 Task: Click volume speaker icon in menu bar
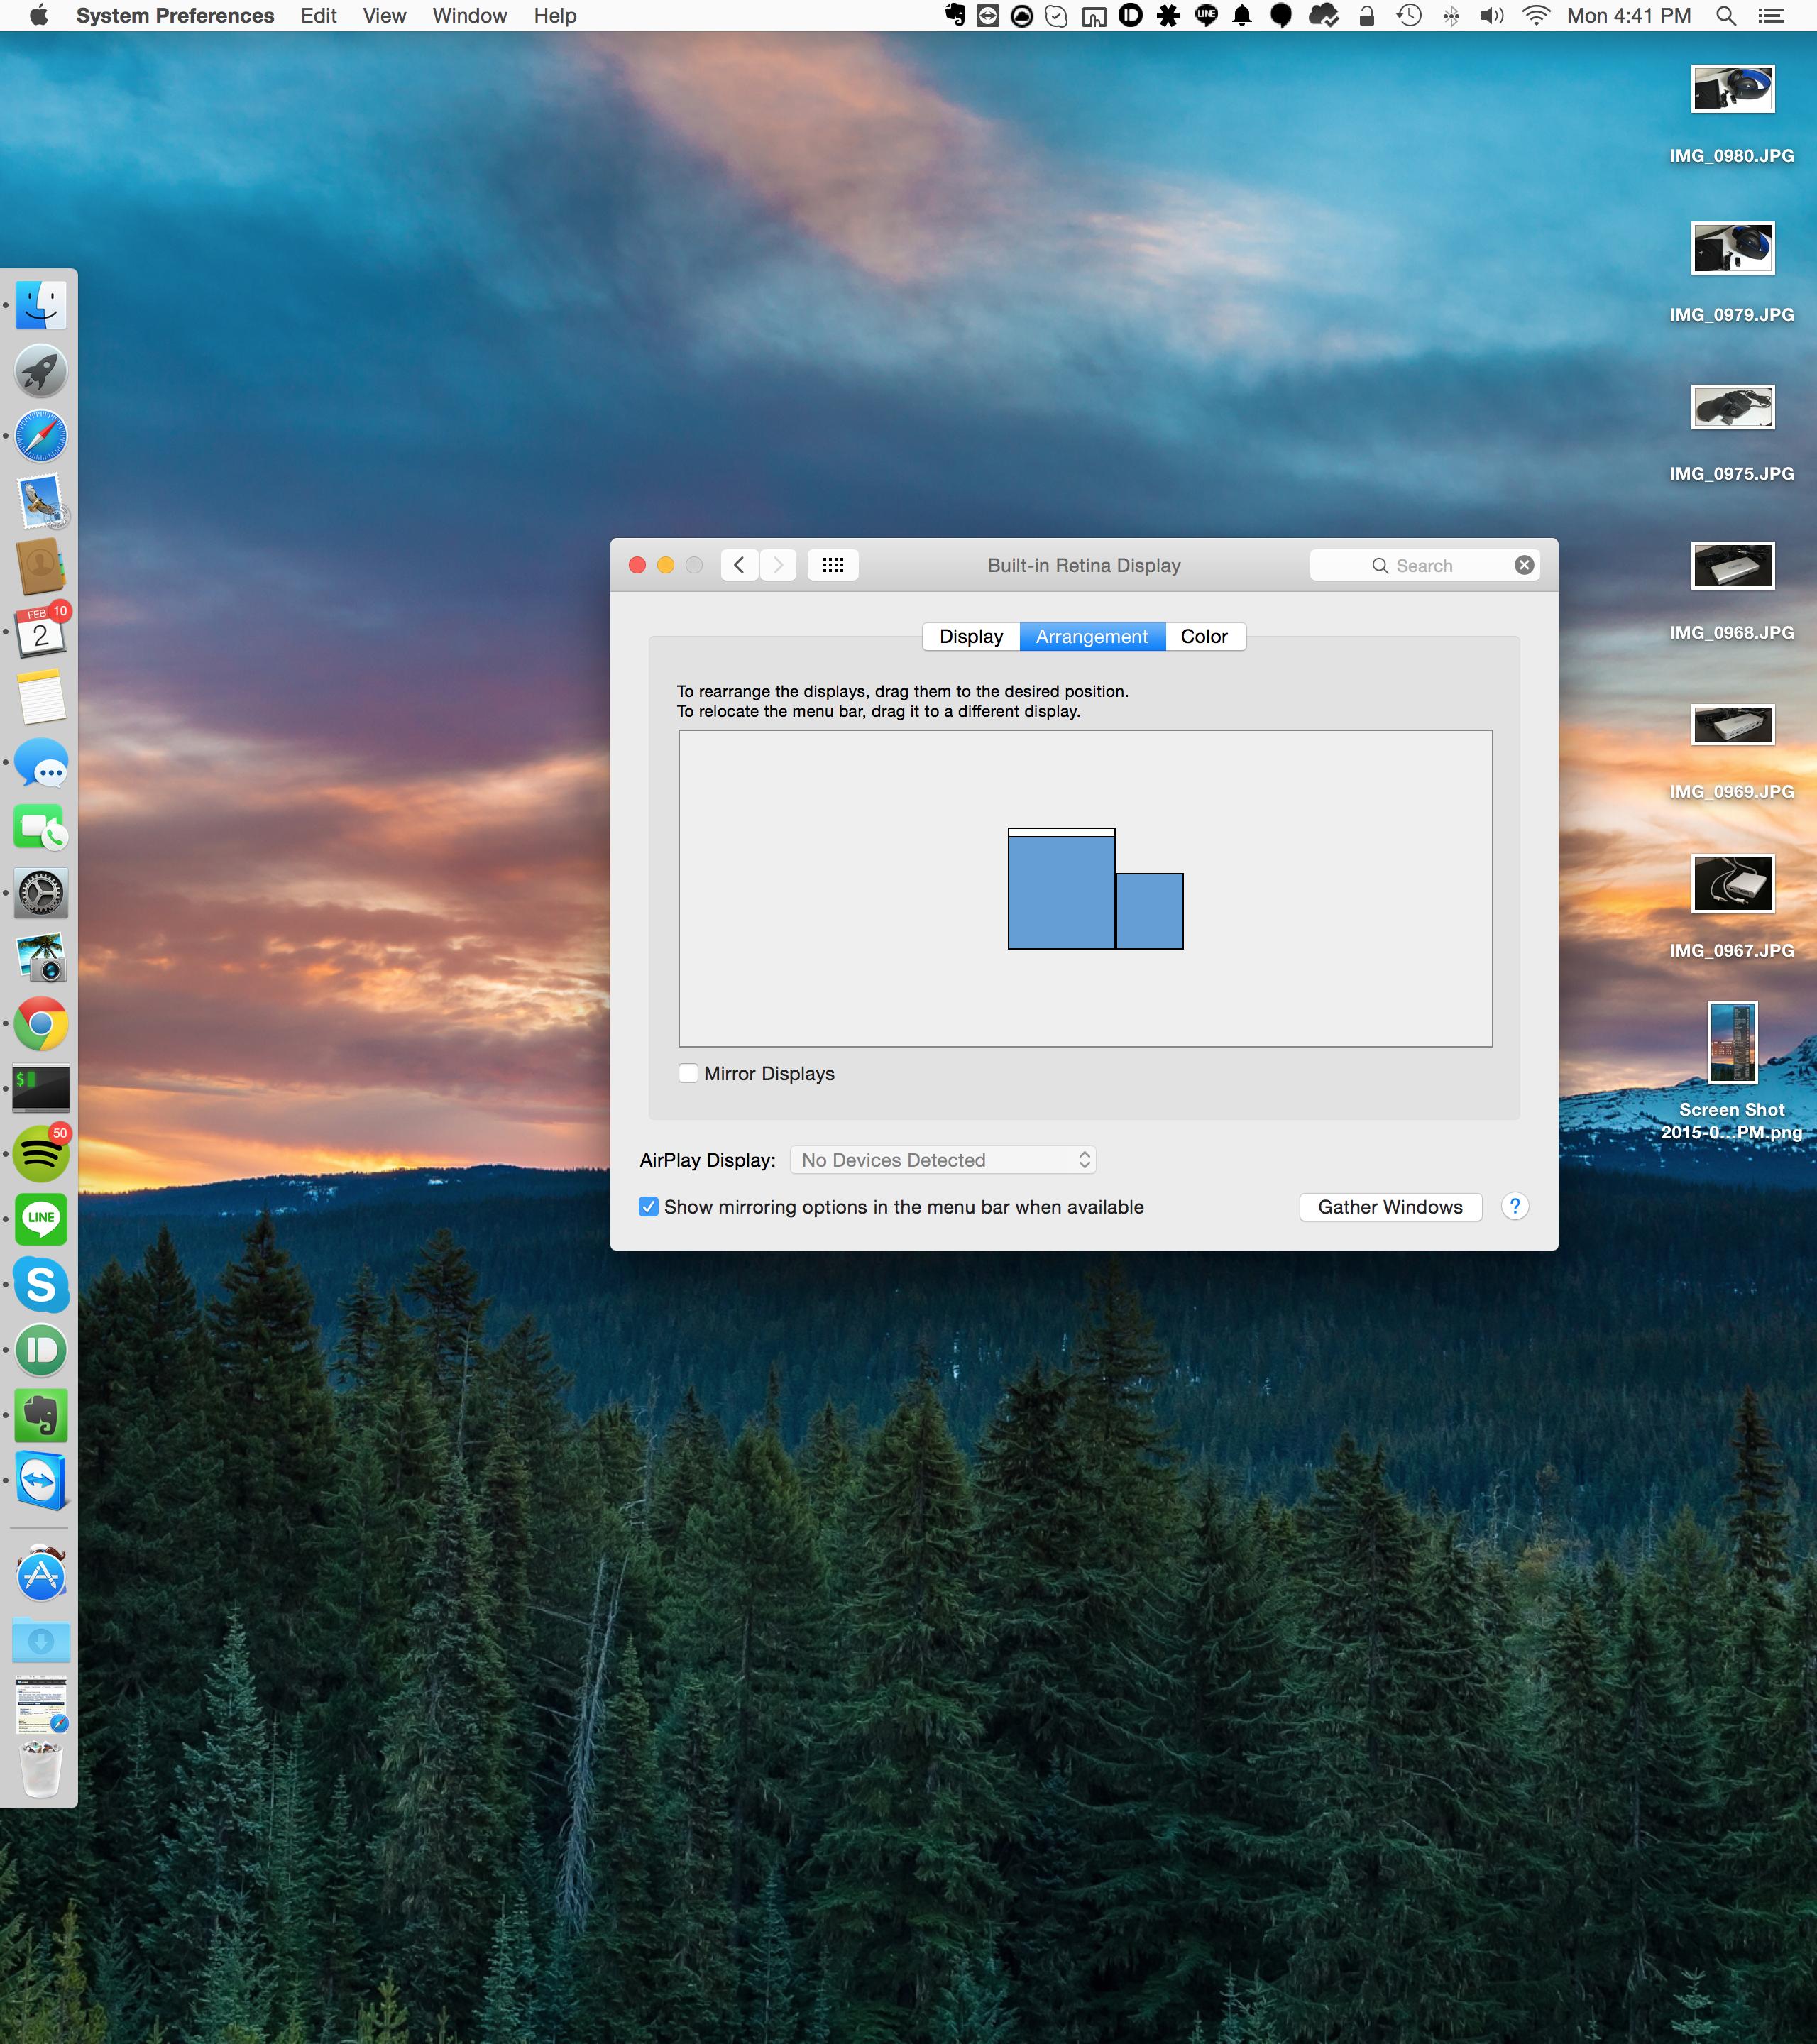[x=1491, y=16]
